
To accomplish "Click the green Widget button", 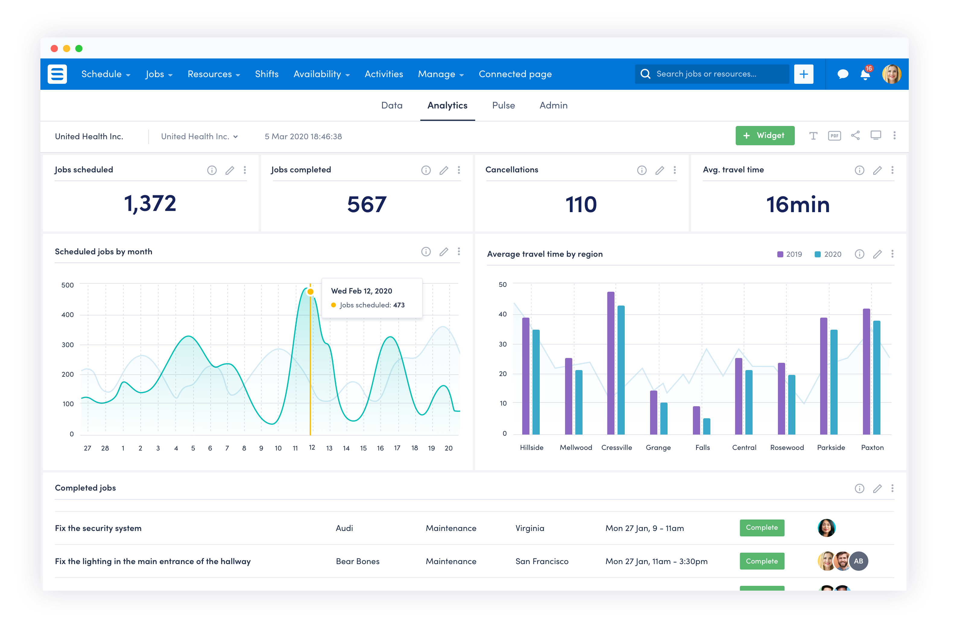I will click(x=764, y=136).
